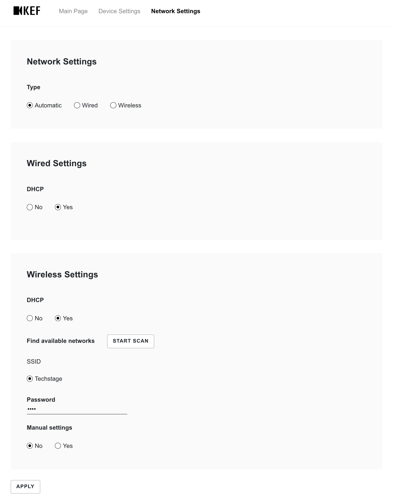Set Wired Settings DHCP to No
The width and height of the screenshot is (393, 497).
30,207
